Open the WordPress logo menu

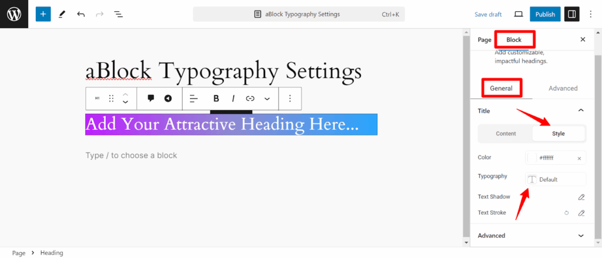[14, 14]
